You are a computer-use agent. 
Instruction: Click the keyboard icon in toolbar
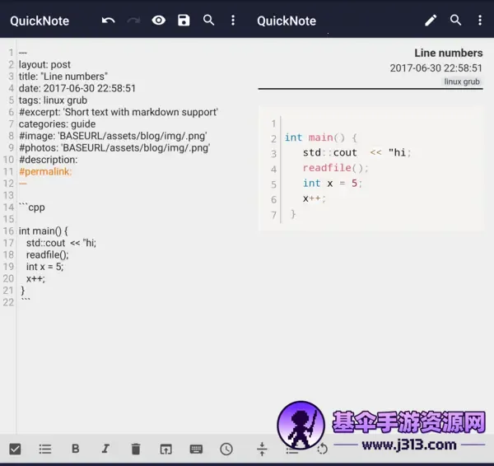[x=196, y=449]
